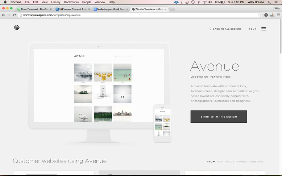
Task: Click the download extension icon next to menu
Action: click(x=272, y=15)
